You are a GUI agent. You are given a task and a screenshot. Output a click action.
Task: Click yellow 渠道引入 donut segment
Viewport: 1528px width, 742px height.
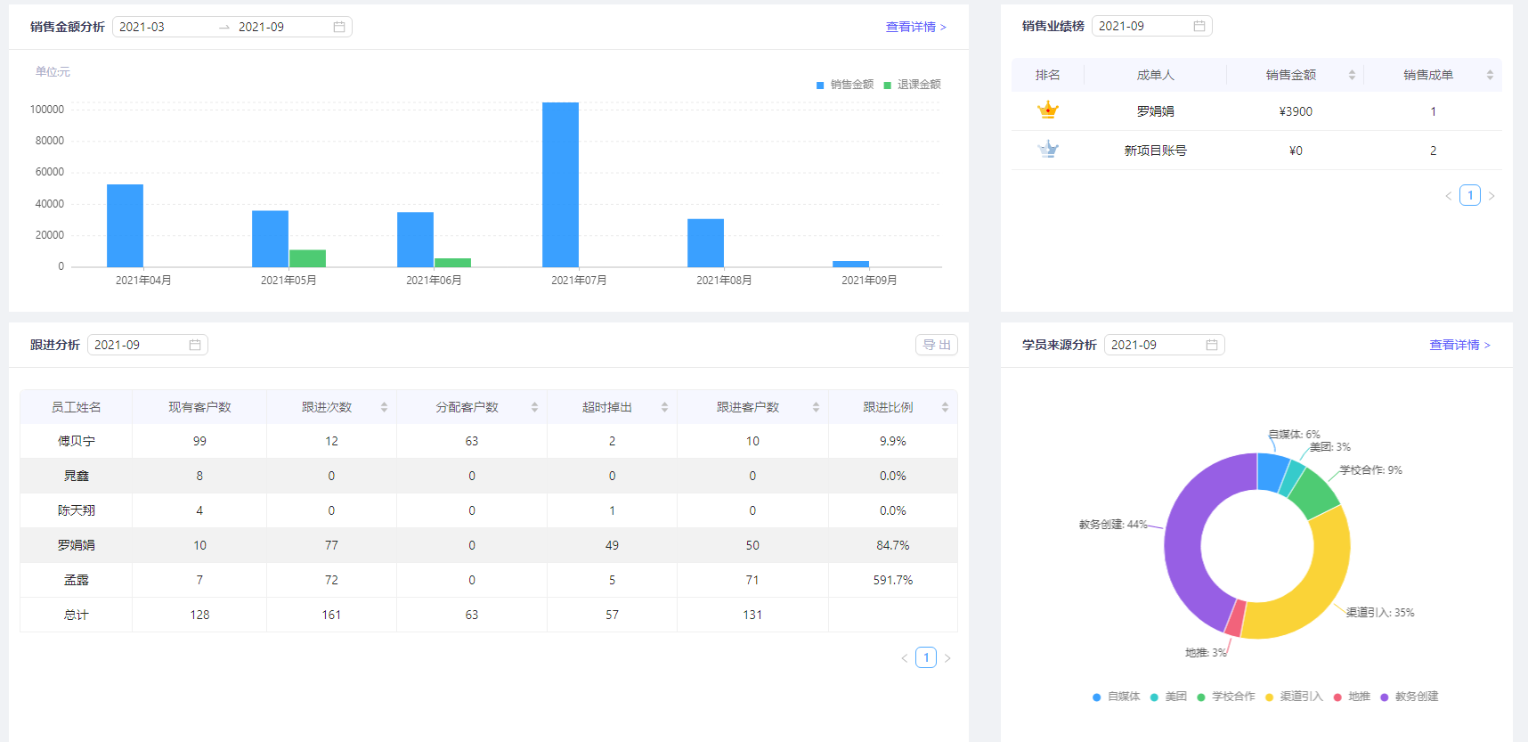[x=1322, y=579]
